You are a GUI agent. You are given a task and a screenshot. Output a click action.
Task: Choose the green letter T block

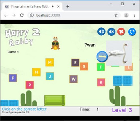point(101,67)
